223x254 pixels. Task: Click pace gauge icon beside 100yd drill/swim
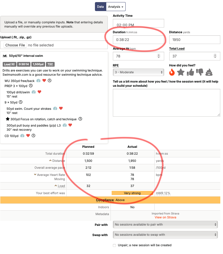[34, 92]
